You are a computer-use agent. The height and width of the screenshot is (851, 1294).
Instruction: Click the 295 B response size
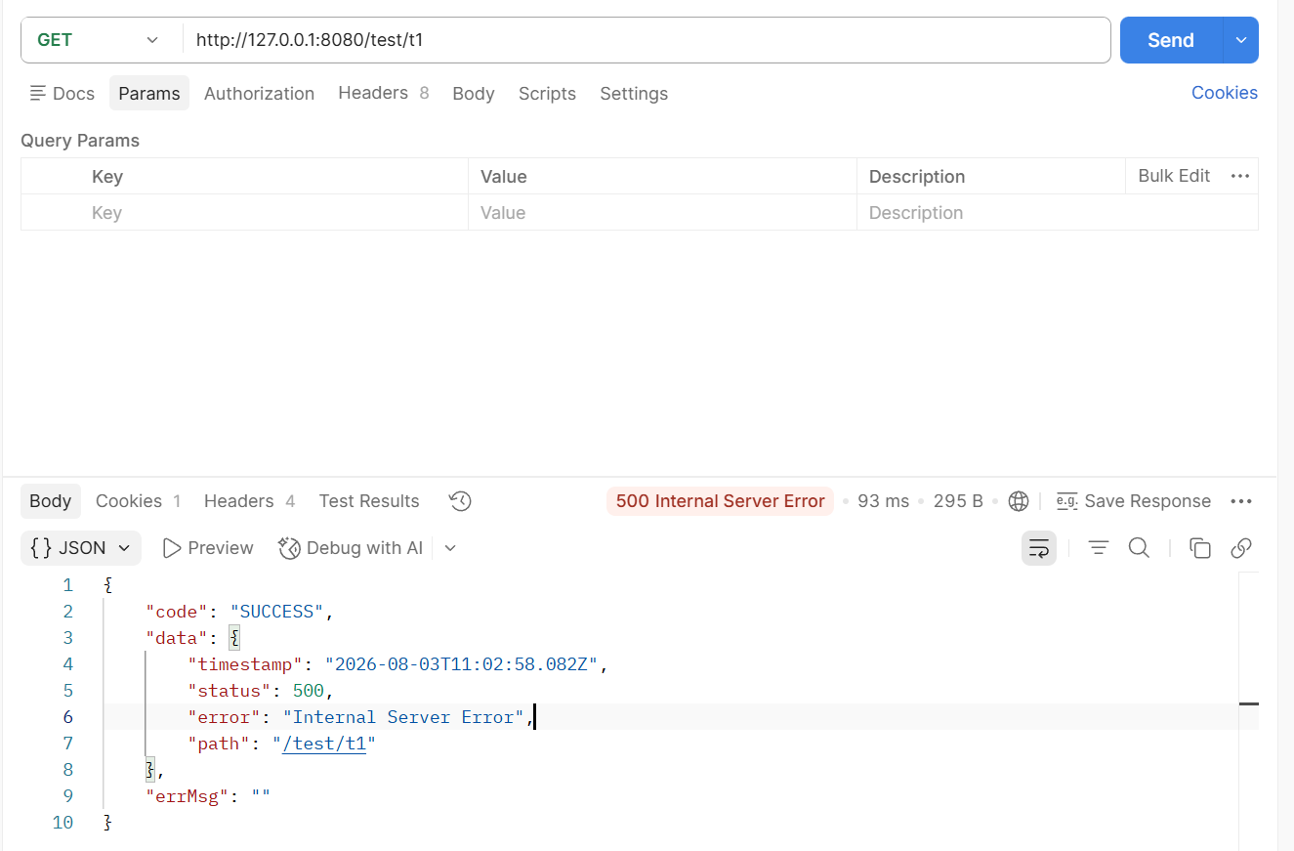[958, 501]
